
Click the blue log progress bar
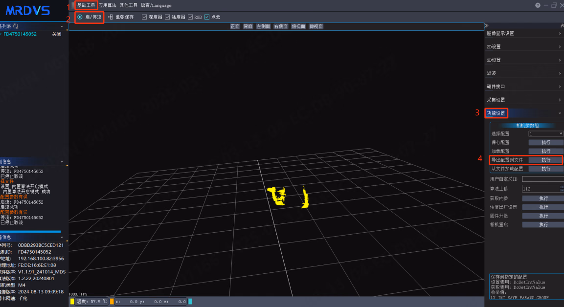(x=30, y=232)
